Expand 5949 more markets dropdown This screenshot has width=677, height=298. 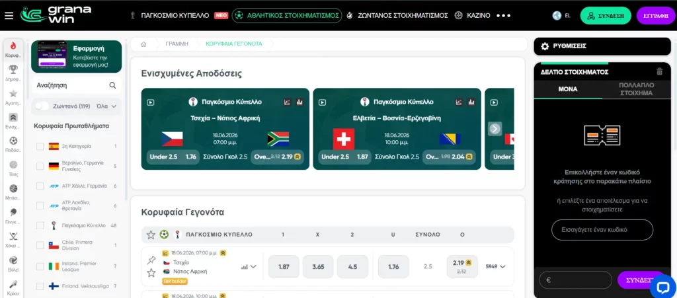(x=495, y=266)
